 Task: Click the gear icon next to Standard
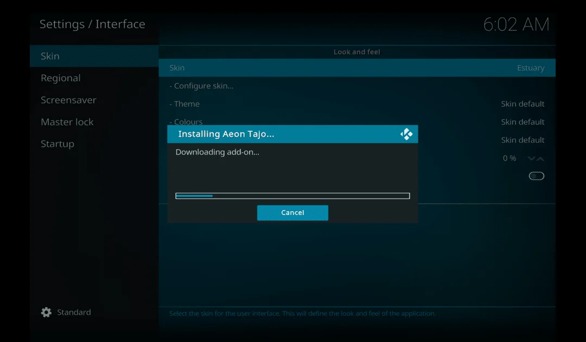click(46, 312)
